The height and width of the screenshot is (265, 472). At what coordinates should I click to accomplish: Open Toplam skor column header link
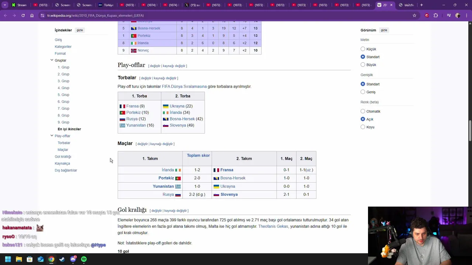(x=198, y=155)
